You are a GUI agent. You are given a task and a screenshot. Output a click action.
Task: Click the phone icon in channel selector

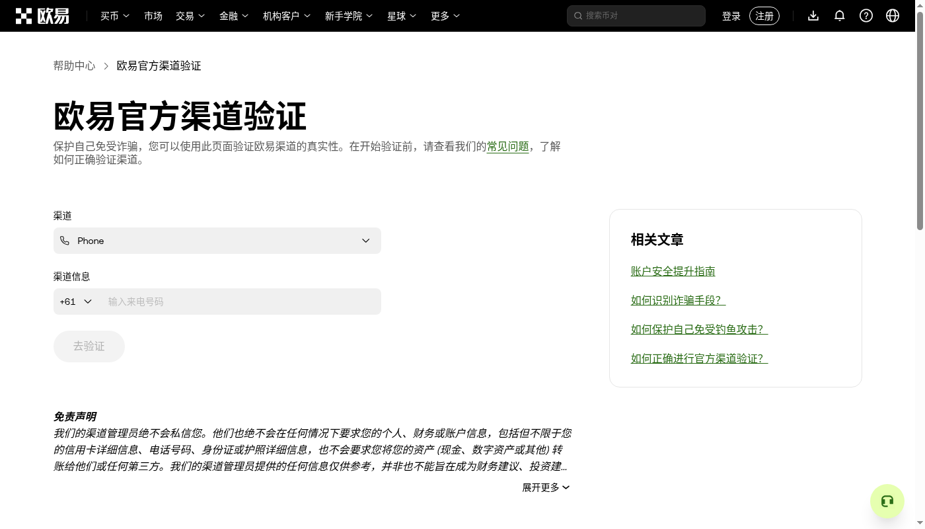pos(65,241)
